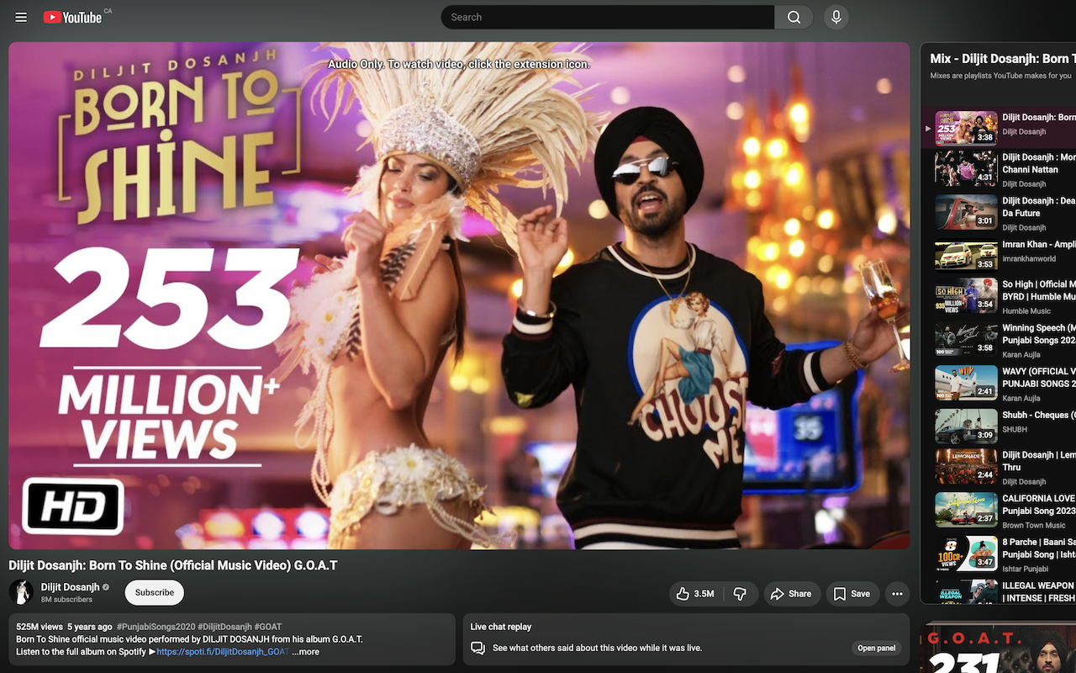Play Diljit Dosanjh Lemonade thumbnail
Image resolution: width=1076 pixels, height=673 pixels.
point(966,466)
